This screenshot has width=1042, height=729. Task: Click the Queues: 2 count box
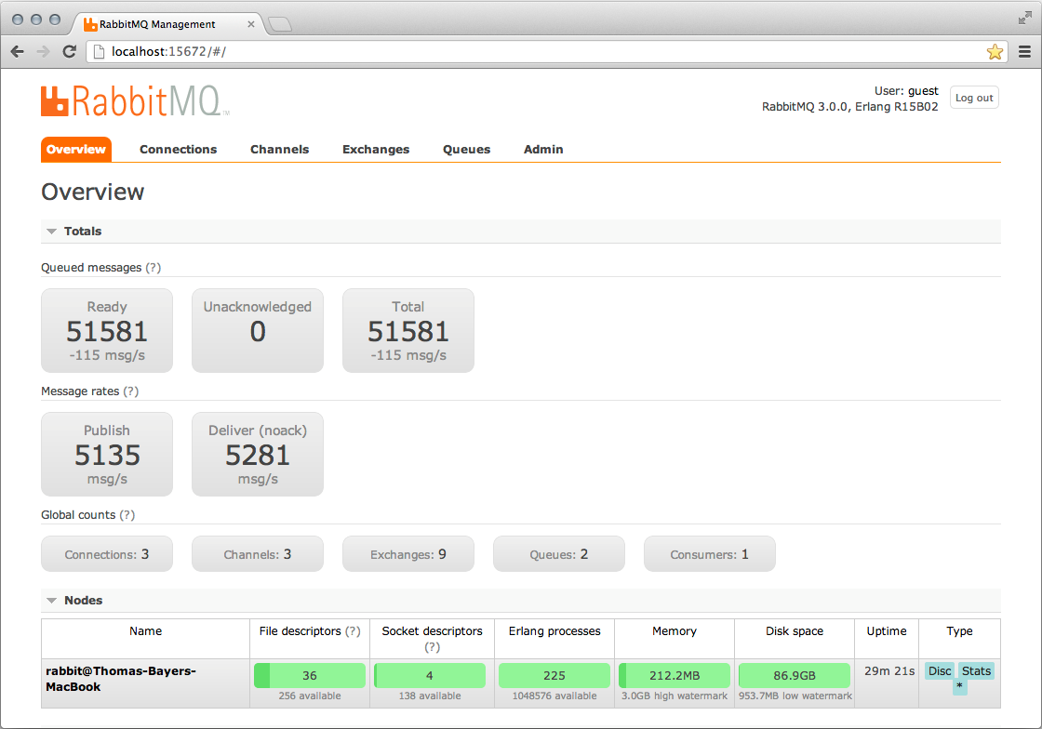559,553
